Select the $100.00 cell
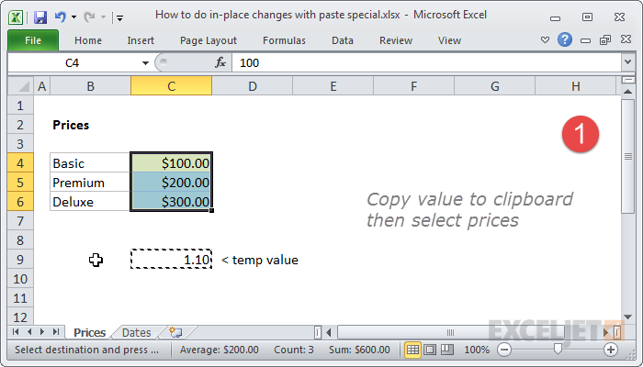 click(x=172, y=163)
